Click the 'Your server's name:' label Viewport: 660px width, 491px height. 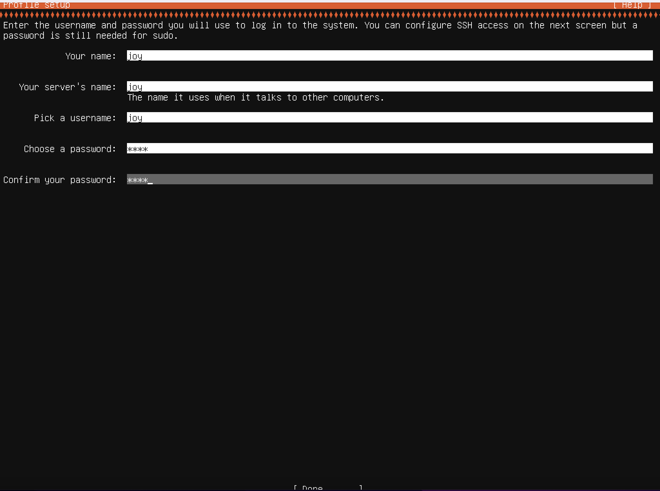67,87
